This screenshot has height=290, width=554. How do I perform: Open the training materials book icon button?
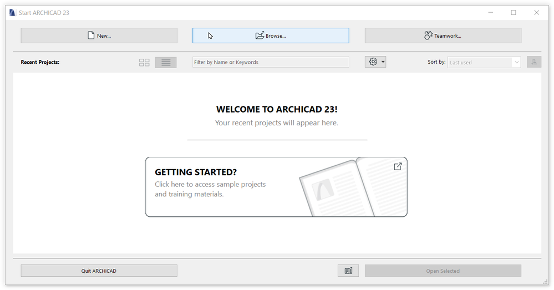348,271
